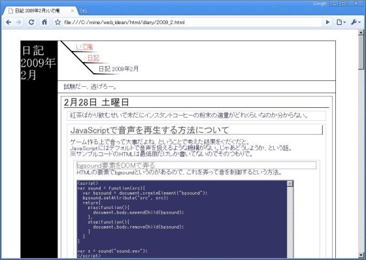This screenshot has height=260, width=366.
Task: Click code box scroll up arrow
Action: 290,184
